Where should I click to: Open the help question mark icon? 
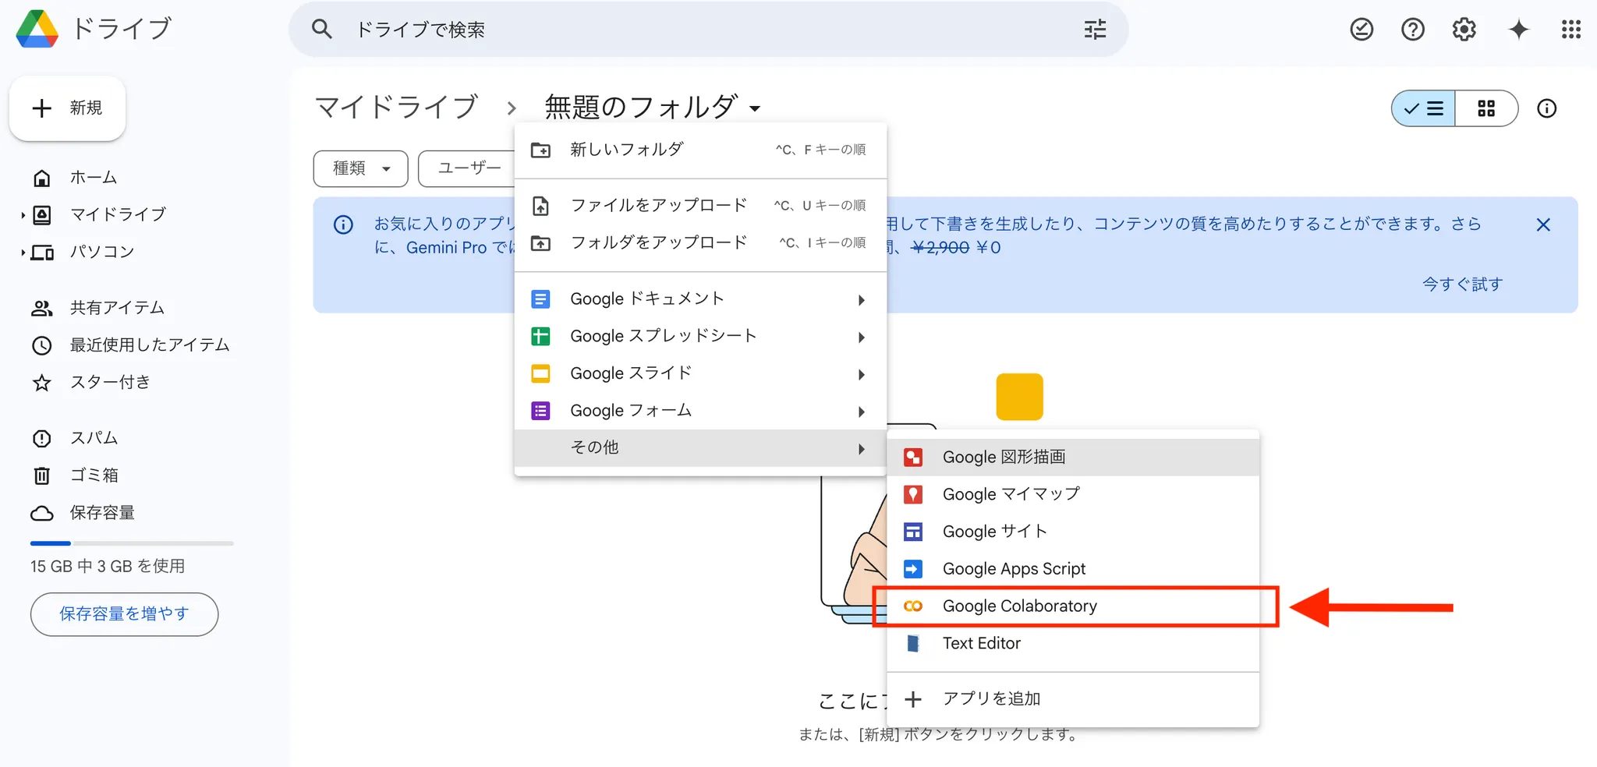pos(1413,30)
